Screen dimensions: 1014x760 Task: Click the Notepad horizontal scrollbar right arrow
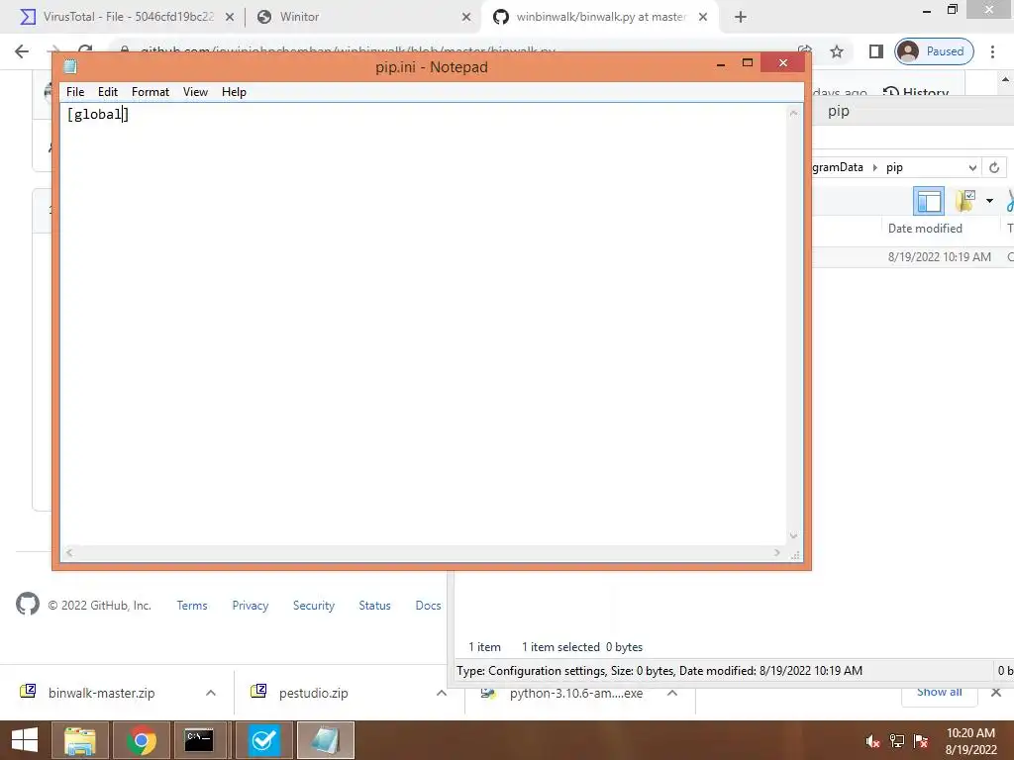click(776, 553)
